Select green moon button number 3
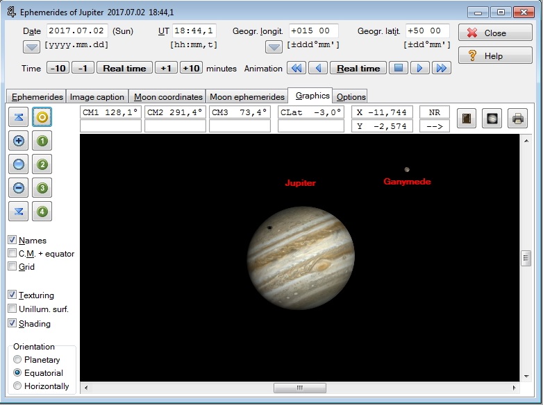Viewport: 543px width, 405px height. click(x=42, y=188)
